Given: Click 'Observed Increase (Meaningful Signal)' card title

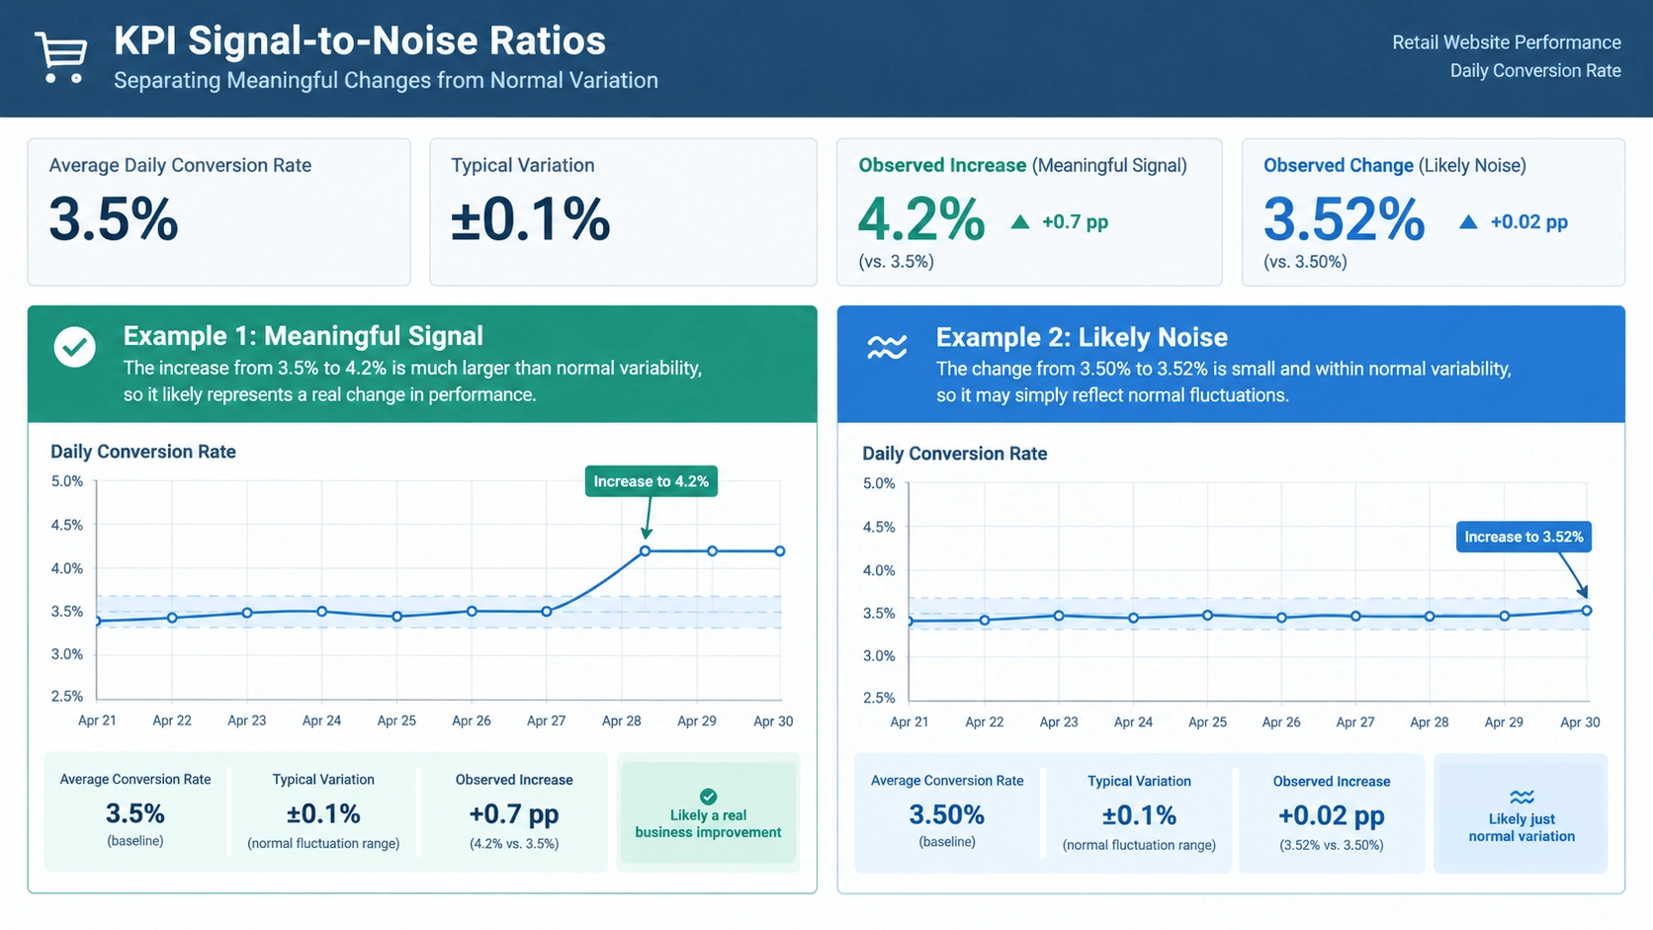Looking at the screenshot, I should tap(1022, 165).
